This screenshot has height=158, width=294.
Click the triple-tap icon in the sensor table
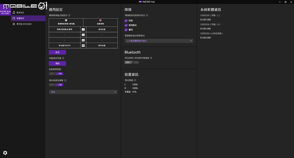tap(83, 40)
